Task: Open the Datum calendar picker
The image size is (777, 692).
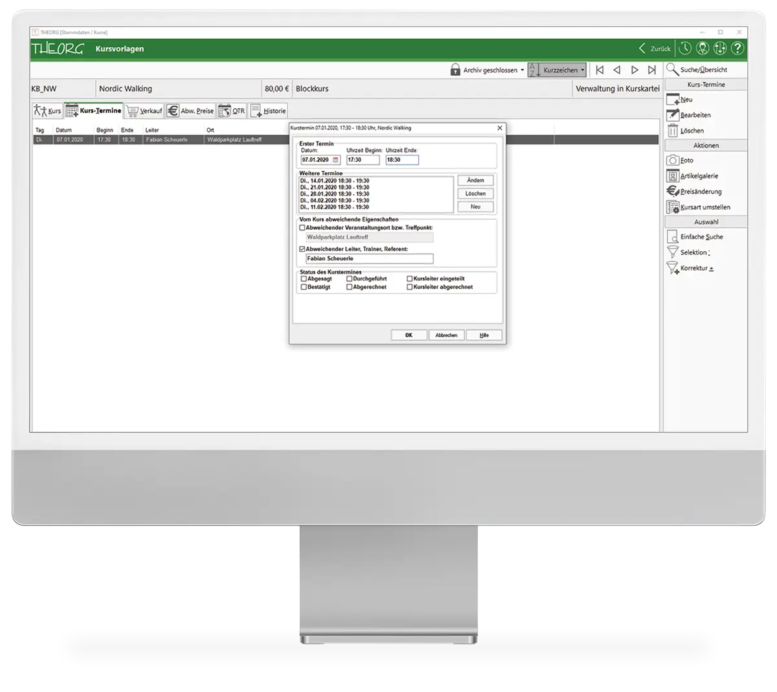Action: point(335,160)
